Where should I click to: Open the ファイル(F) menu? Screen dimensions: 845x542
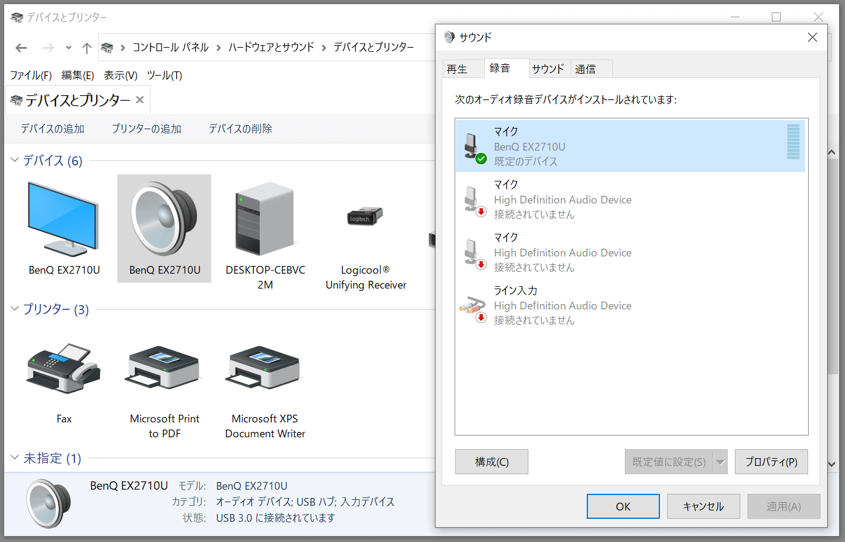coord(31,76)
